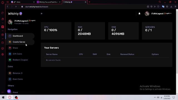Click the DISK 0 / 4096MB card
The height and width of the screenshot is (100, 178).
(123, 31)
